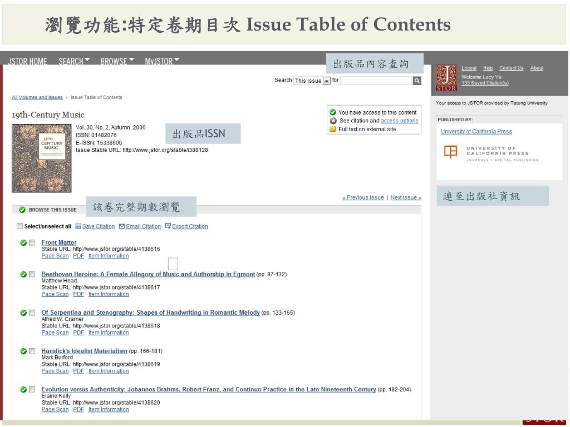Expand the SEARCH menu

(74, 61)
